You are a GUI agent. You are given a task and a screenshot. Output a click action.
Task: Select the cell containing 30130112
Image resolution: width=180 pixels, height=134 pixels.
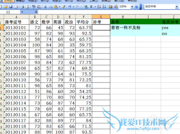click(x=17, y=91)
